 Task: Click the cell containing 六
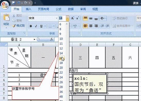click(x=130, y=57)
